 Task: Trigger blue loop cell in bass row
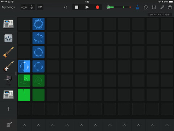pos(38,52)
